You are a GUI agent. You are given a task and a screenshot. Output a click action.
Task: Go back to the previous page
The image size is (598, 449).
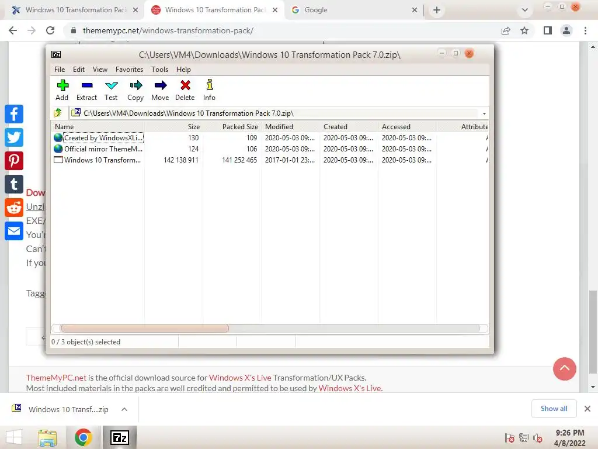[x=13, y=30]
